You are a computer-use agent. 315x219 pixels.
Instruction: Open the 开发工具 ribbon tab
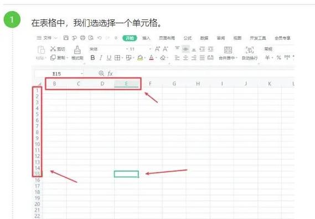(258, 38)
